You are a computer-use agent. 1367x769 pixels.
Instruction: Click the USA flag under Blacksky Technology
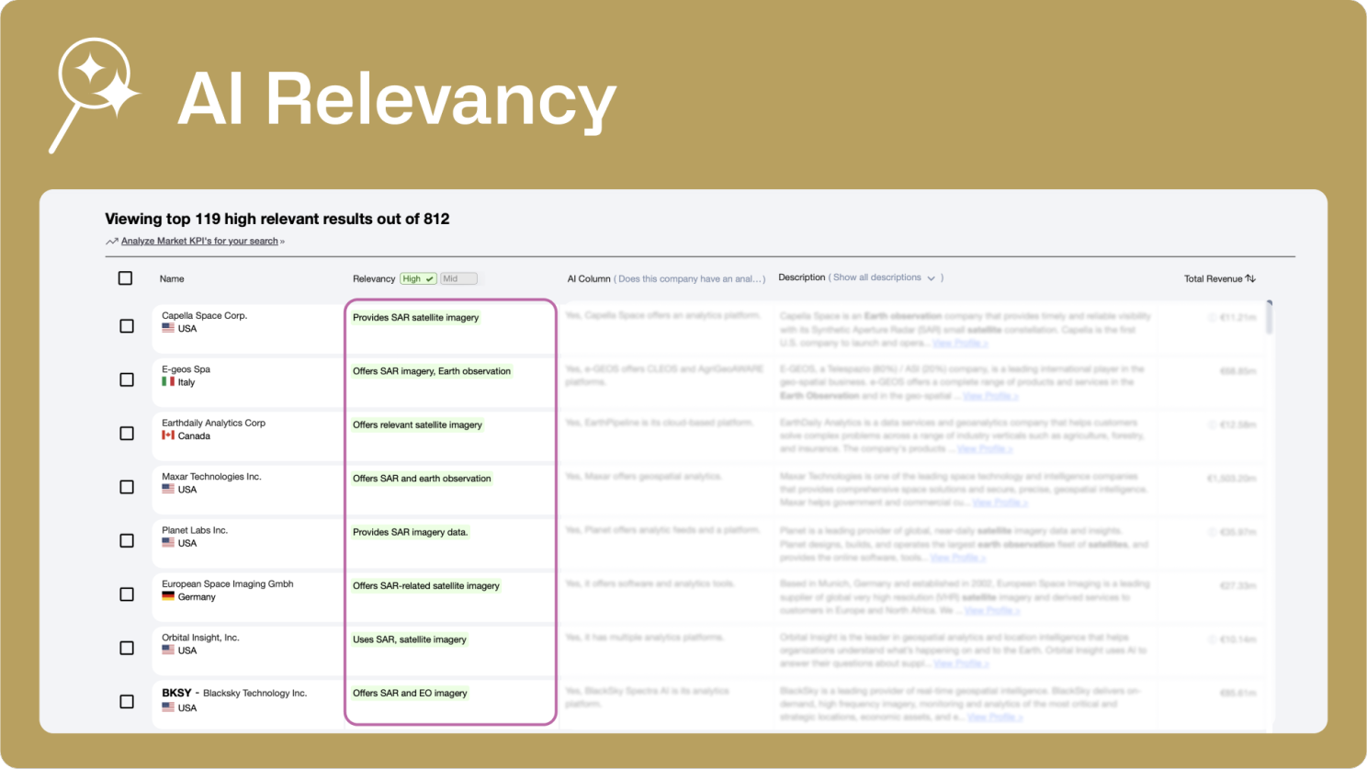(168, 707)
